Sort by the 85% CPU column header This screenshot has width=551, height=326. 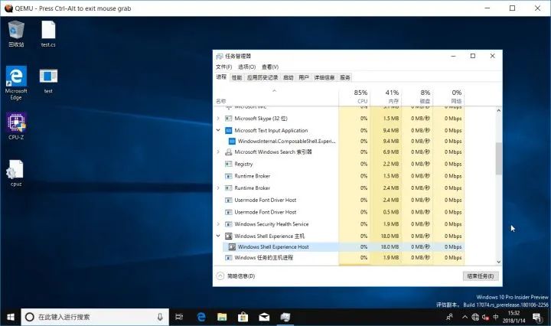pos(354,96)
